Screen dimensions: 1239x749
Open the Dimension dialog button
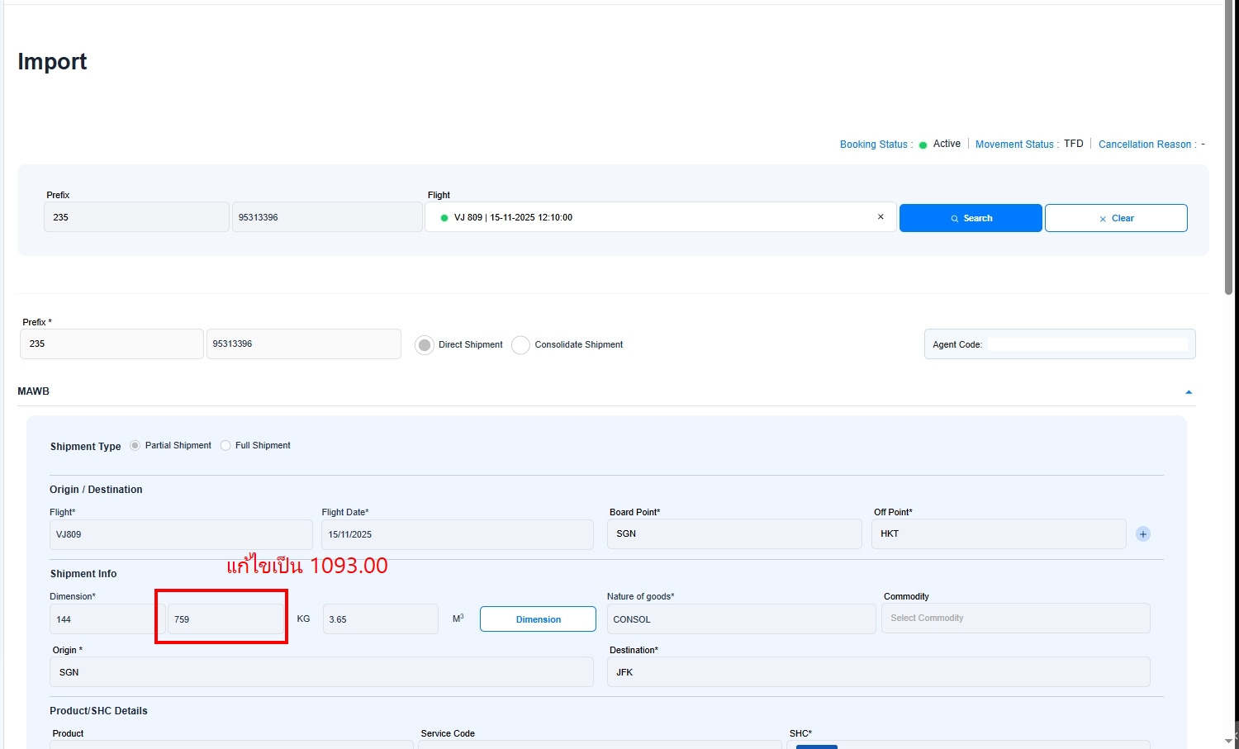tap(538, 619)
